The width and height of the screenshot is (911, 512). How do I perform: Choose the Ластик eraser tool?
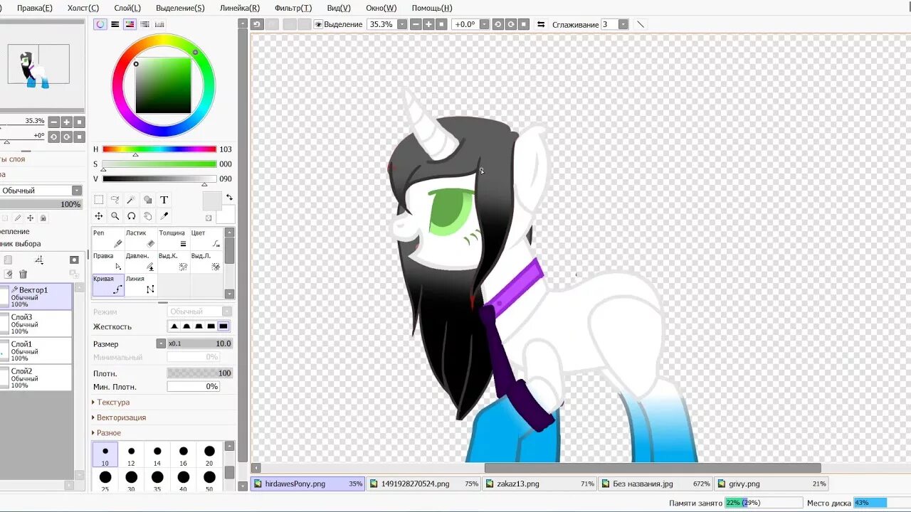click(141, 239)
